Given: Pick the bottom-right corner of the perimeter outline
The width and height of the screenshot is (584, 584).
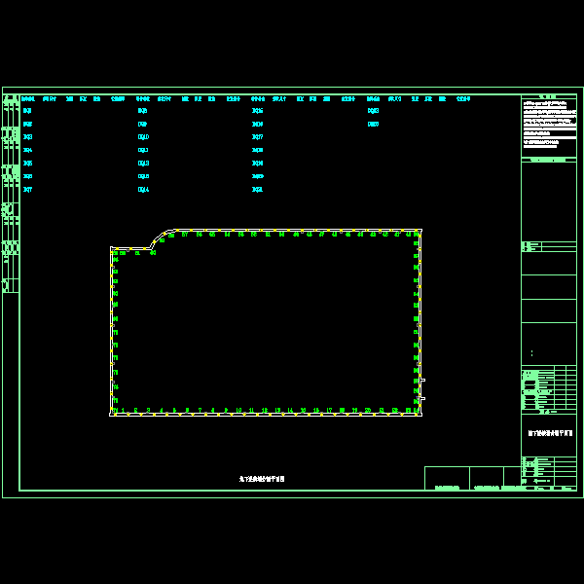Looking at the screenshot, I should coord(420,415).
